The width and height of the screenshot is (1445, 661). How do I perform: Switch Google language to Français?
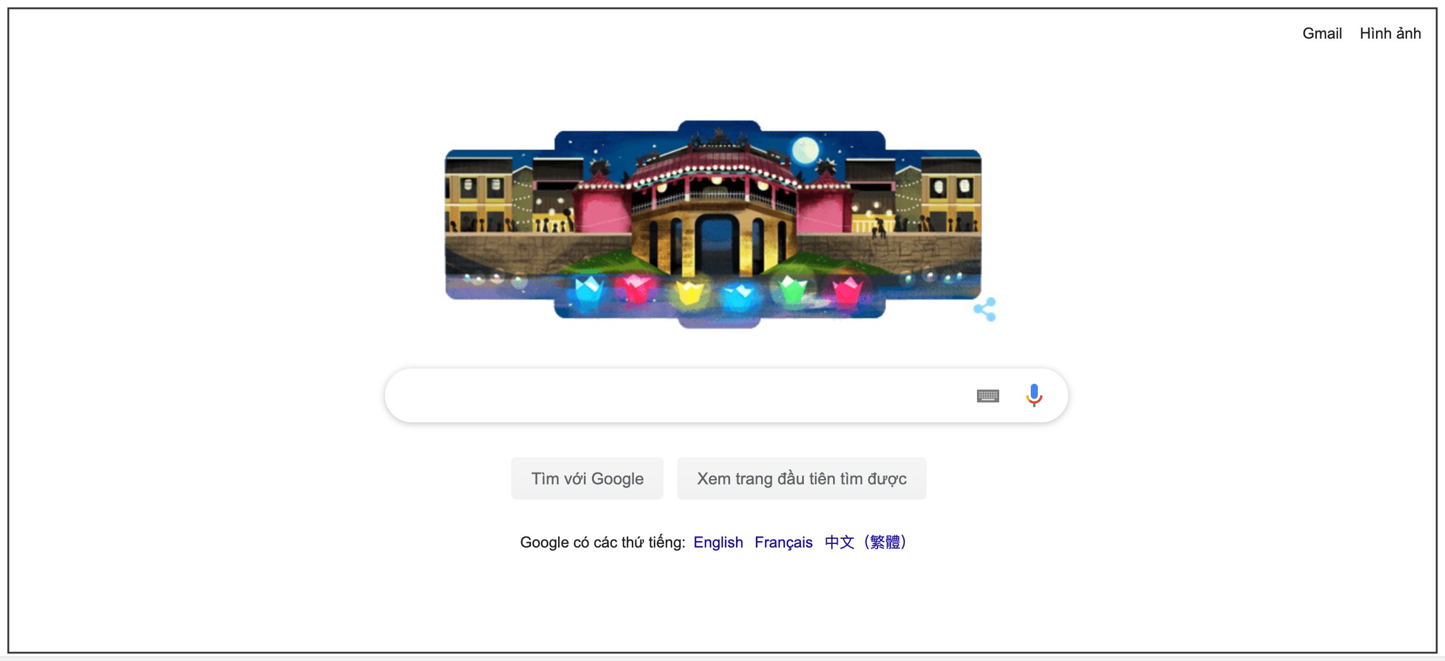(783, 542)
